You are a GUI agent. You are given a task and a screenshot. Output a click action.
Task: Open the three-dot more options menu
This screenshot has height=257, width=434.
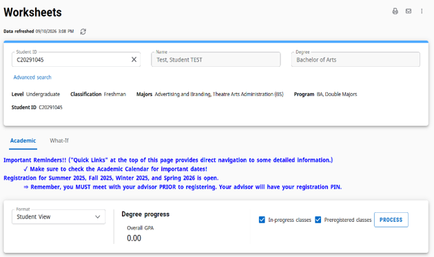[422, 11]
